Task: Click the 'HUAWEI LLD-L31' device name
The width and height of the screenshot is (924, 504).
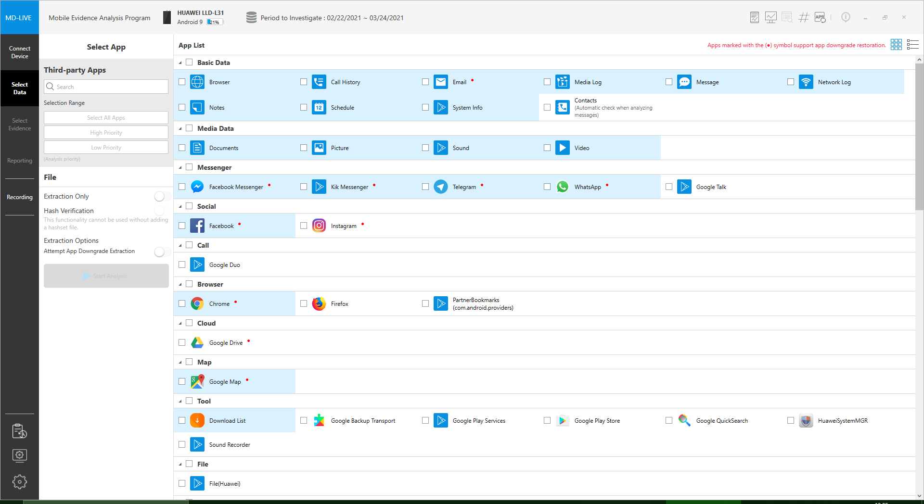Action: 200,13
